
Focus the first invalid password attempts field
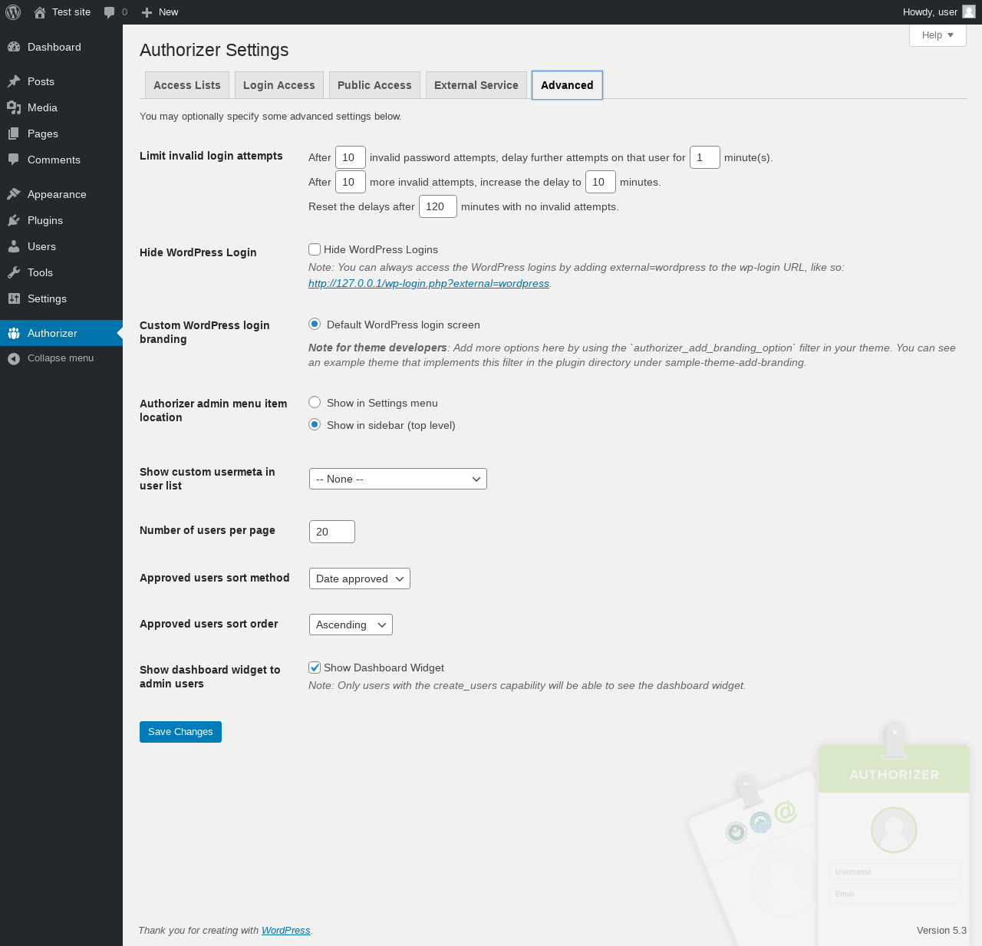[x=351, y=157]
